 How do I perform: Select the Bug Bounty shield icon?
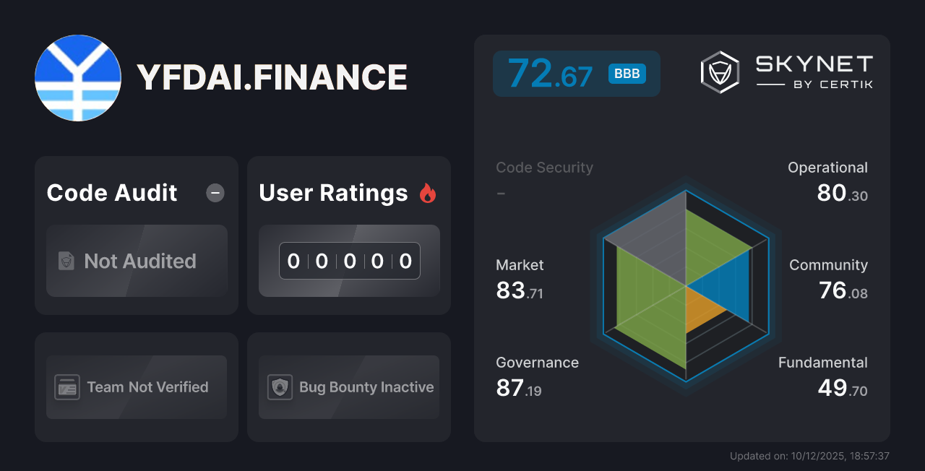[x=281, y=387]
